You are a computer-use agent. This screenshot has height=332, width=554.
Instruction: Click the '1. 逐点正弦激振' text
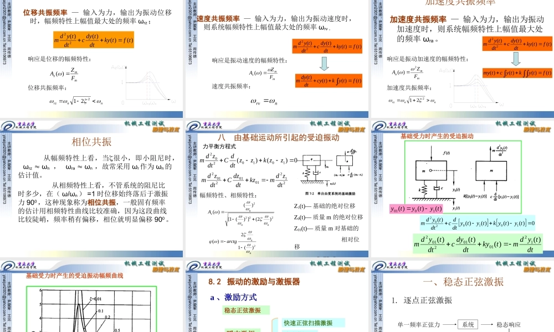coord(422,300)
